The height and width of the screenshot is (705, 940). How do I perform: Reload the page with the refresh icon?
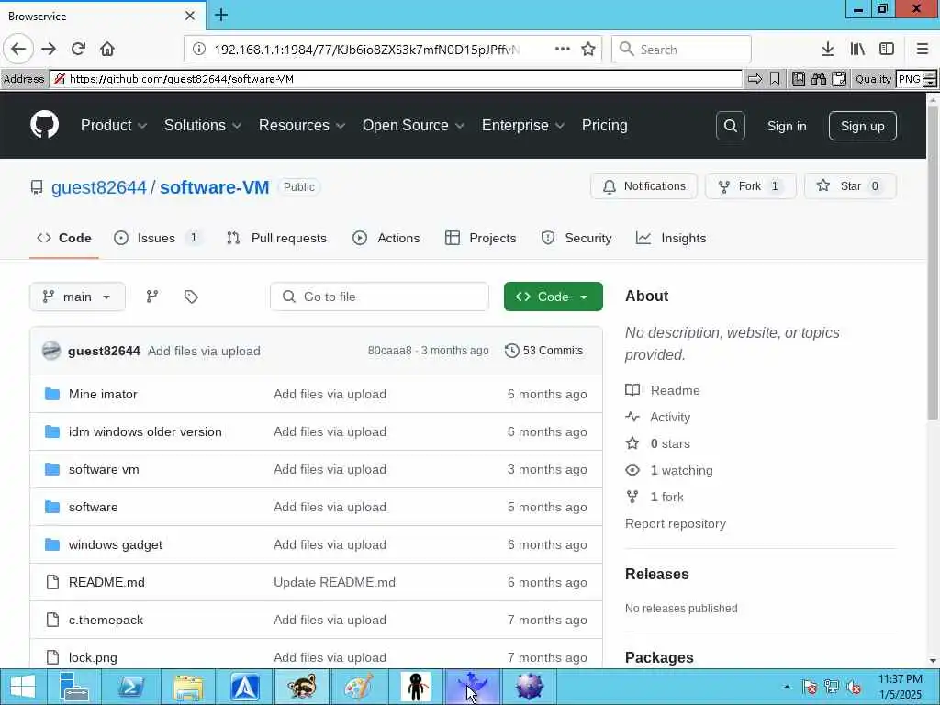78,50
